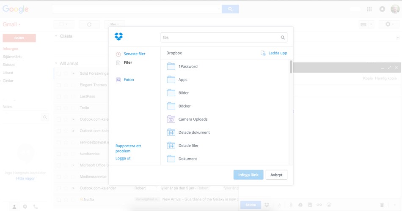
Task: Open the Google apps grid
Action: [x=369, y=9]
